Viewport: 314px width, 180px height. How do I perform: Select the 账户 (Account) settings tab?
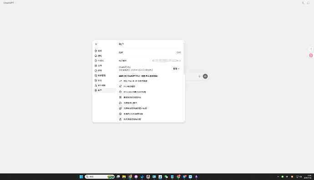(x=105, y=90)
